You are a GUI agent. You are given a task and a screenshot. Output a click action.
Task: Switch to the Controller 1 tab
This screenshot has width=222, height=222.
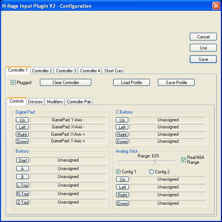coord(18,70)
